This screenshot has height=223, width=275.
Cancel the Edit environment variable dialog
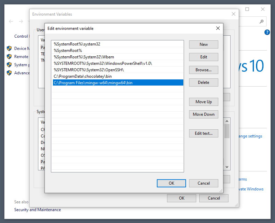[x=203, y=183]
